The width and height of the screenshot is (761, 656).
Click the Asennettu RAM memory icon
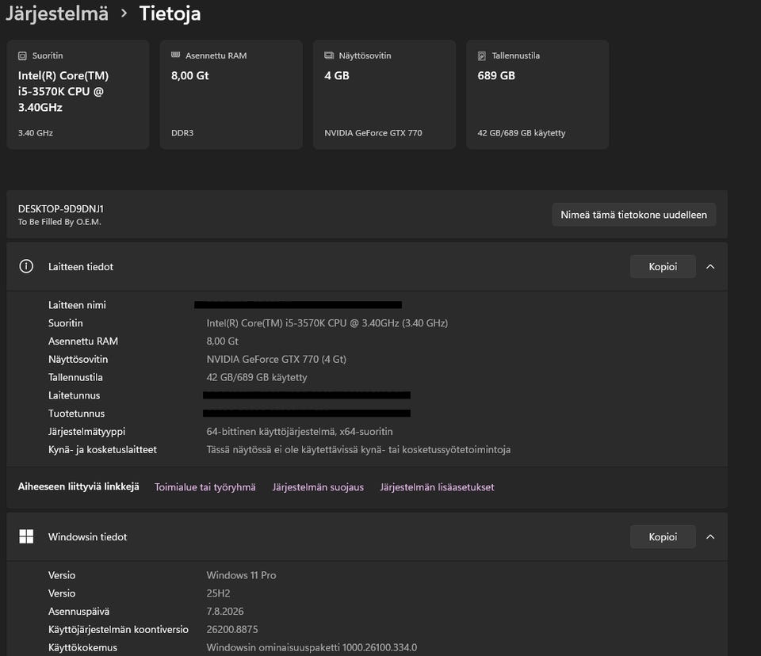point(176,55)
